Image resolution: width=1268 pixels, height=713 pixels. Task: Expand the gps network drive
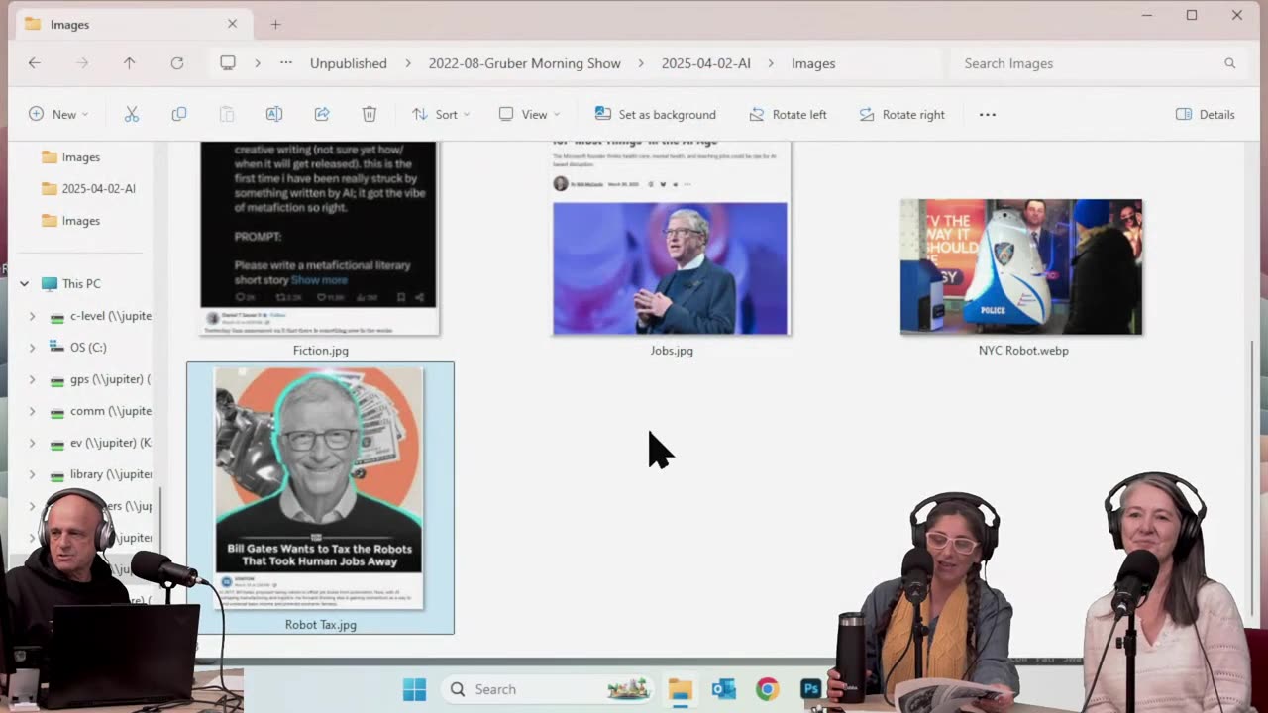32,379
